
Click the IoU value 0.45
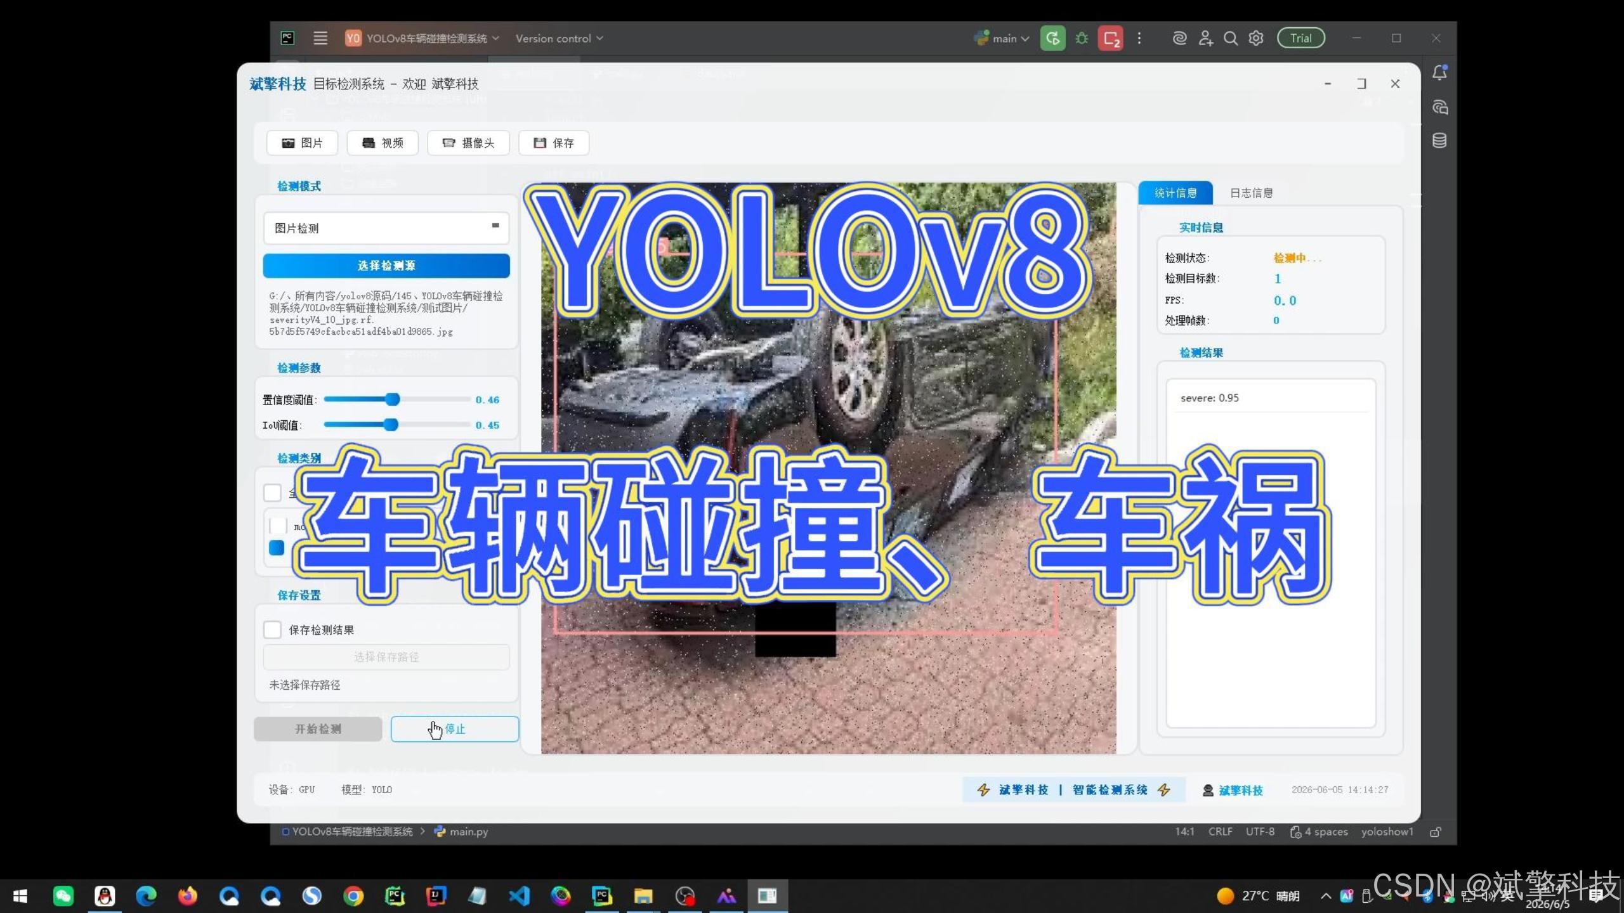click(x=487, y=425)
